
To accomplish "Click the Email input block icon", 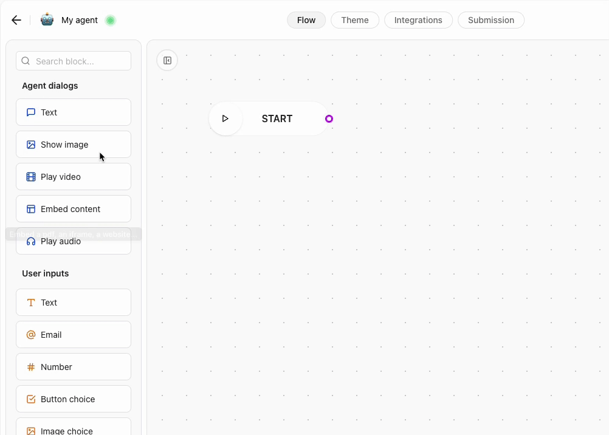I will [30, 335].
